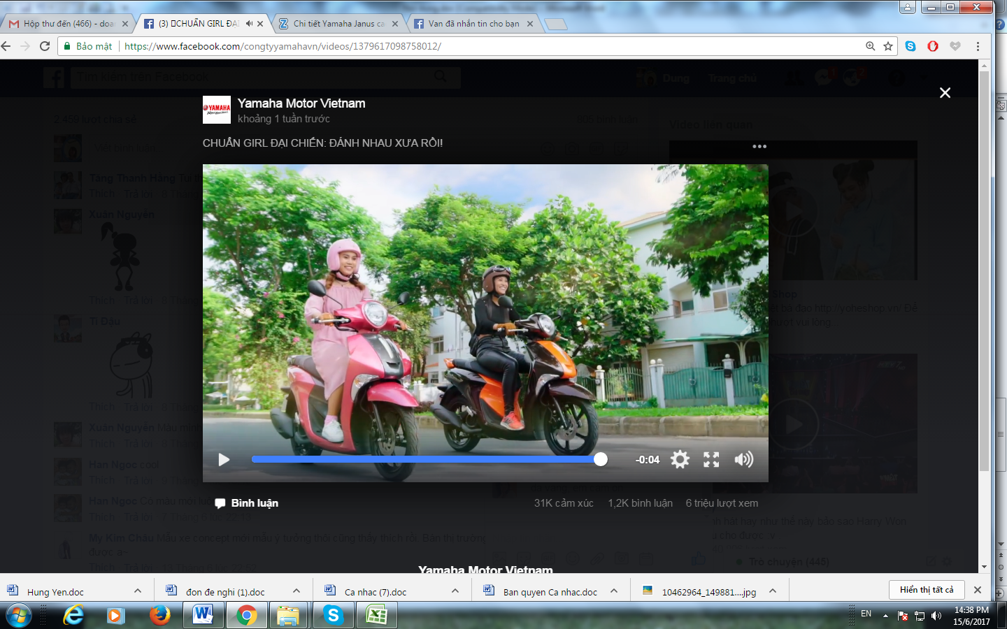The height and width of the screenshot is (629, 1007).
Task: Close the video overlay with X
Action: pyautogui.click(x=945, y=93)
